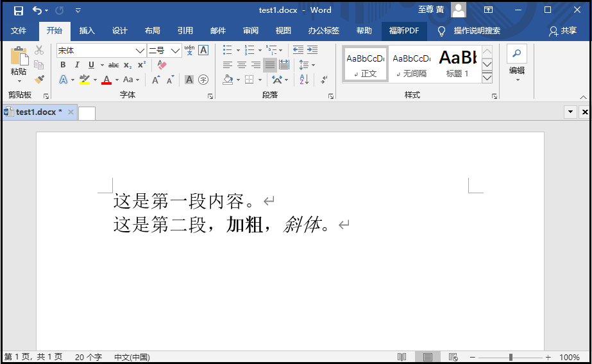
Task: Click the 共享 share button
Action: [x=563, y=31]
